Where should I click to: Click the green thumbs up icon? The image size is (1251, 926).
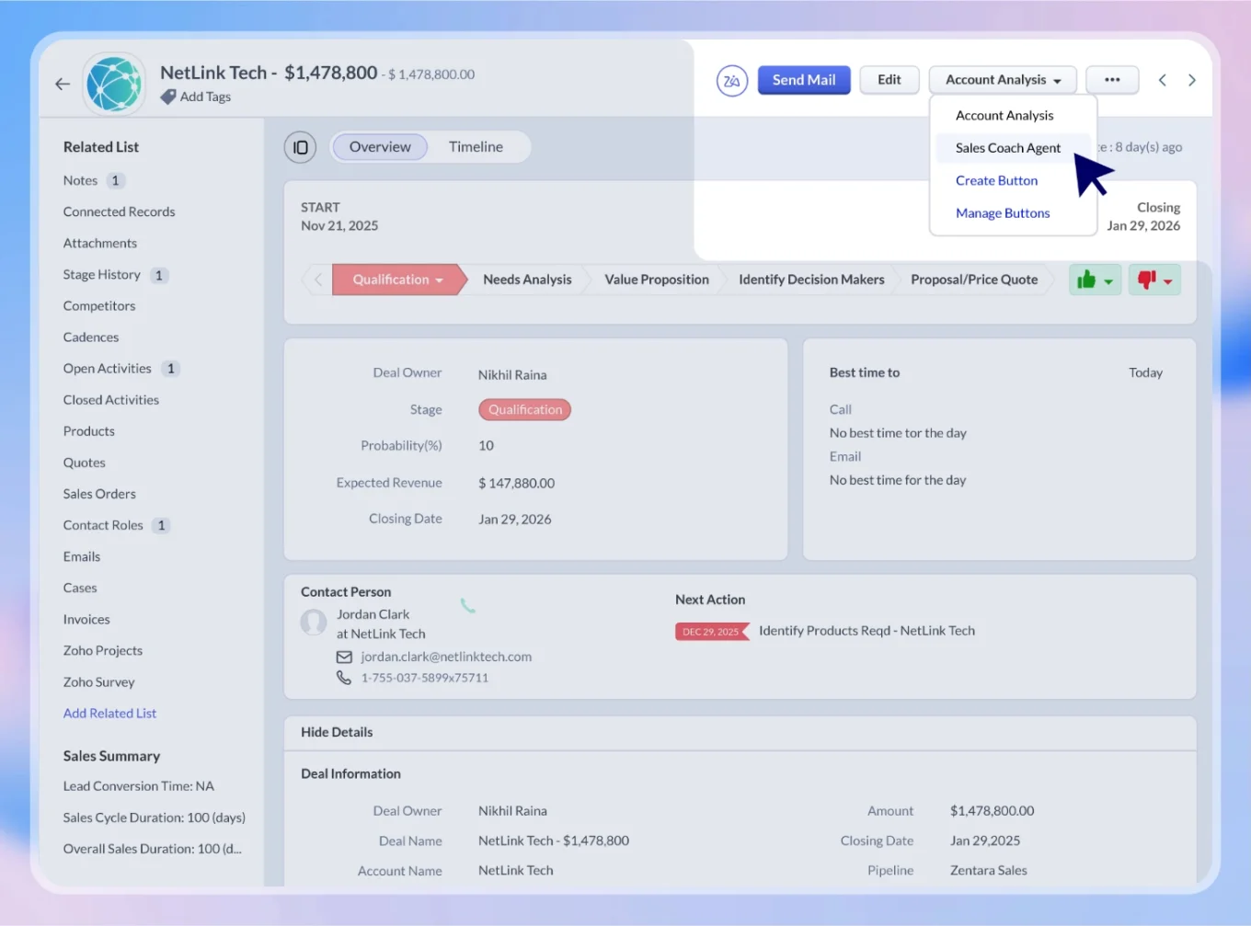(1086, 280)
